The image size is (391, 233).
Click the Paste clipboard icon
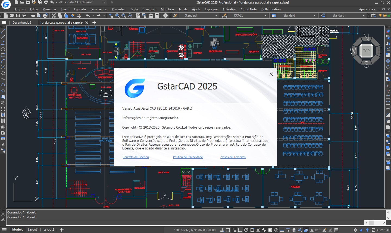pyautogui.click(x=66, y=15)
